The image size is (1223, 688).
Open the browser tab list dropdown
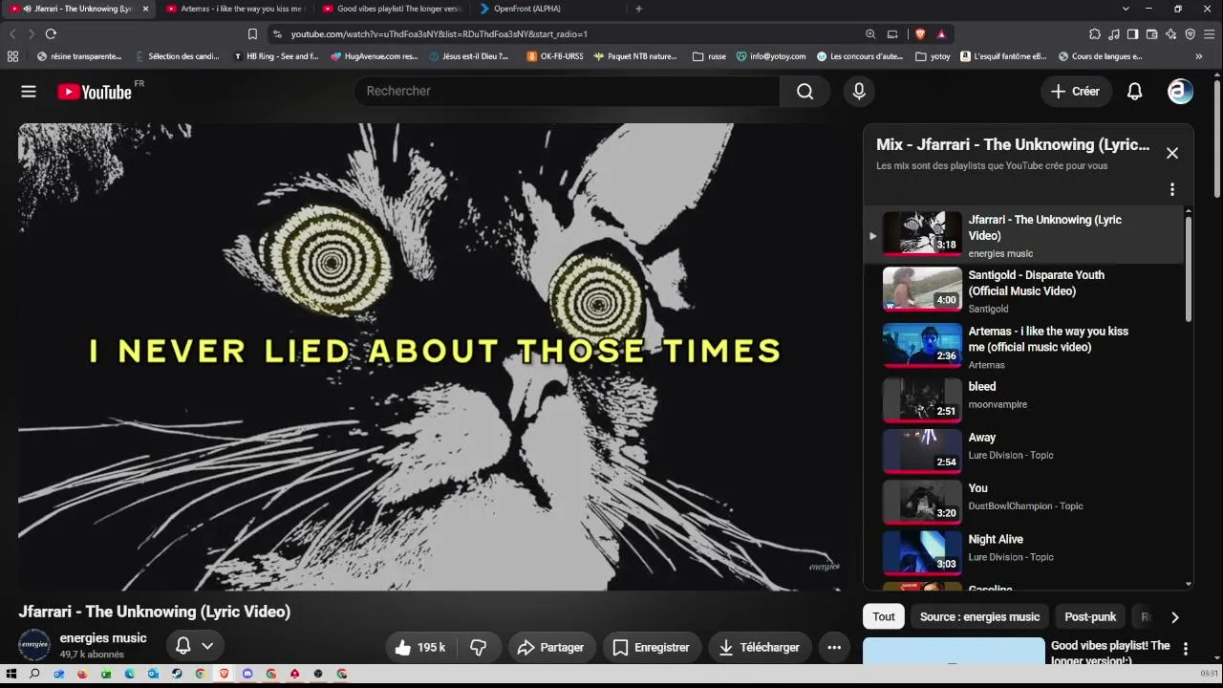(x=1126, y=9)
